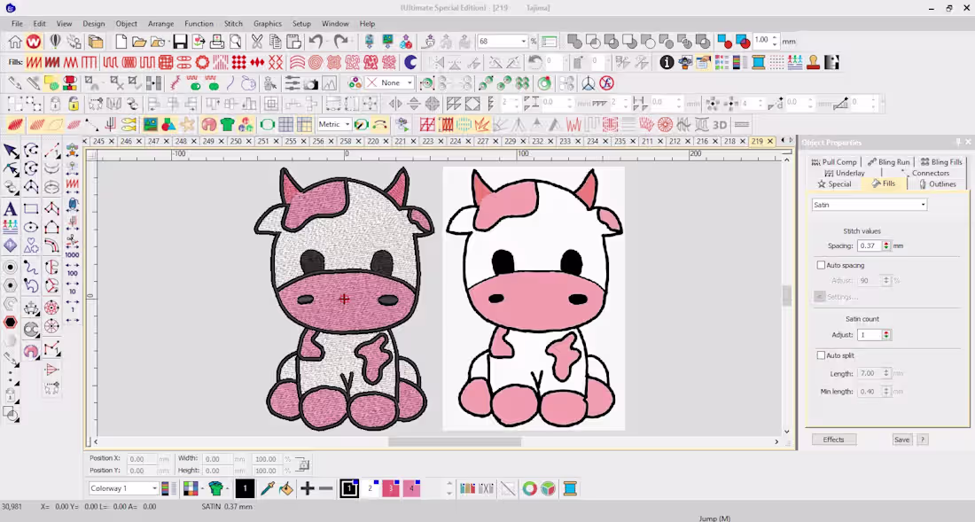
Task: Enable the Auto split checkbox
Action: point(821,355)
